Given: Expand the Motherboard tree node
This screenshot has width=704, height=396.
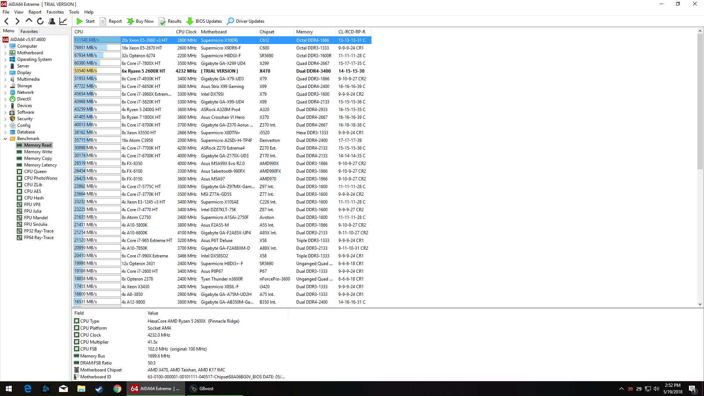Looking at the screenshot, I should [5, 53].
